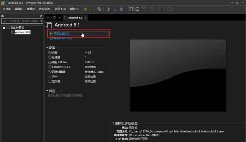
Task: Open the snapshot manager icon
Action: click(x=122, y=9)
